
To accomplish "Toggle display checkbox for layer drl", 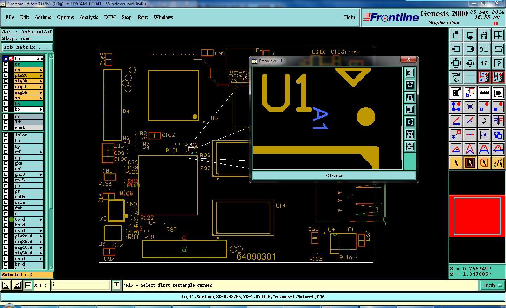I will [6, 116].
